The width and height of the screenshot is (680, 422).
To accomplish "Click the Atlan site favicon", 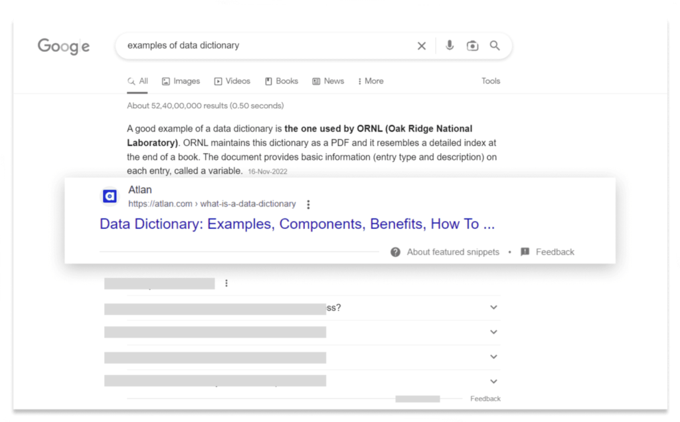I will (x=110, y=196).
